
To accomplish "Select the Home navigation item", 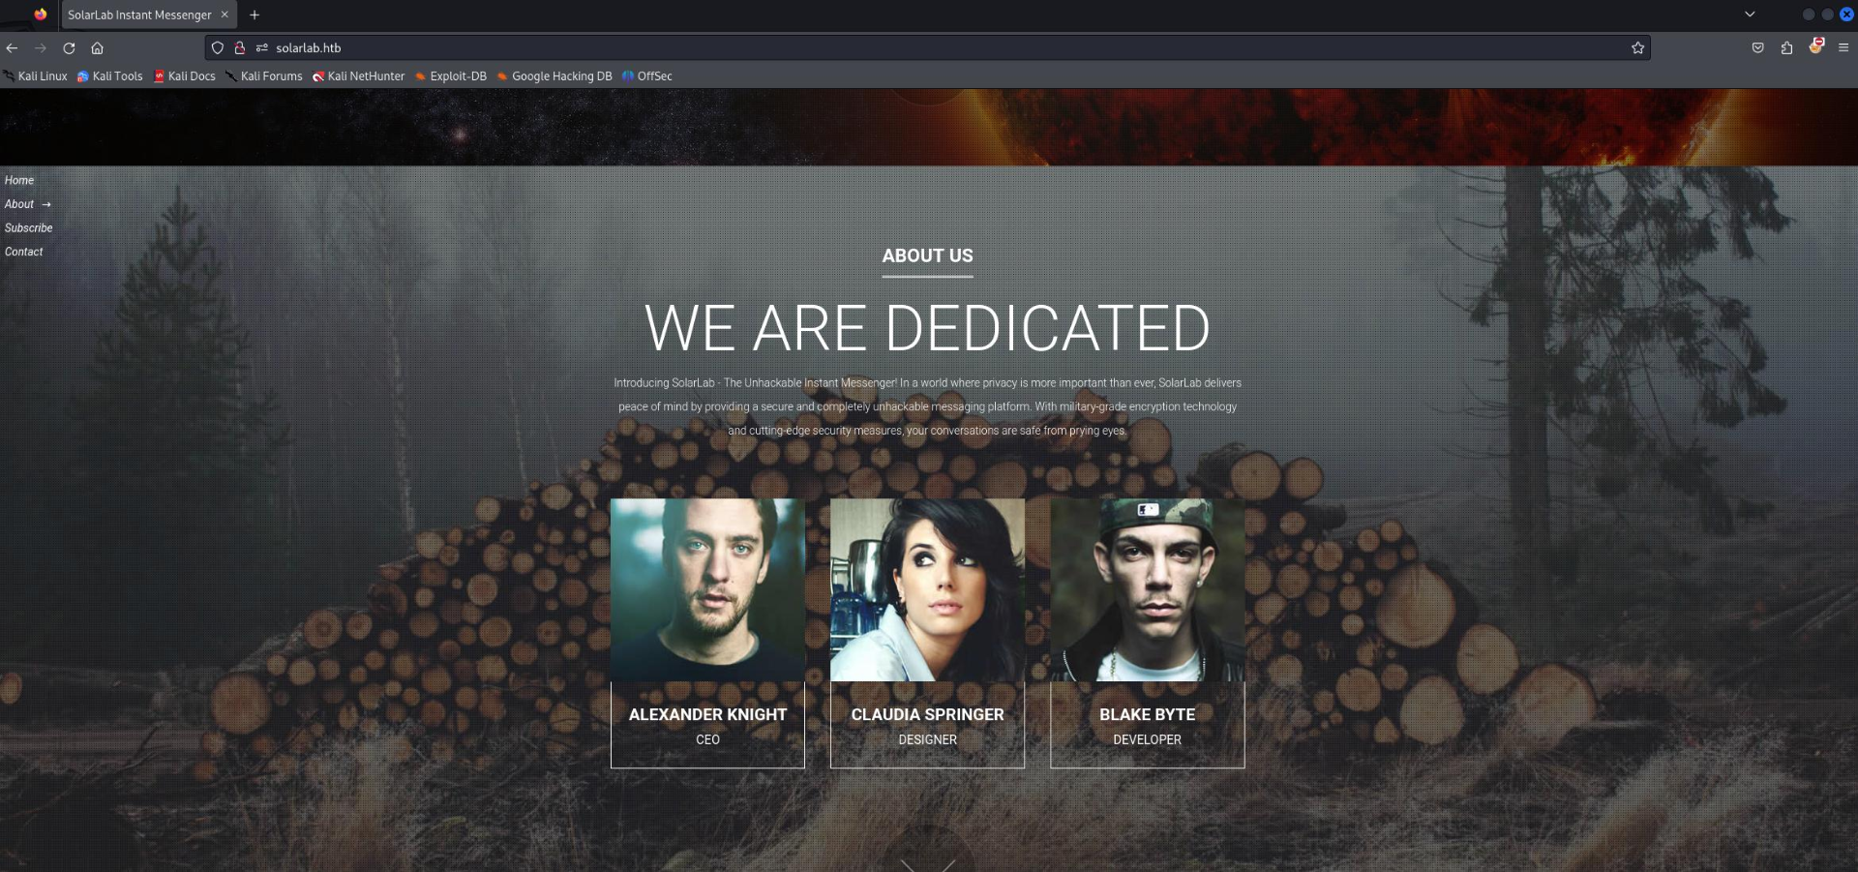I will [19, 180].
